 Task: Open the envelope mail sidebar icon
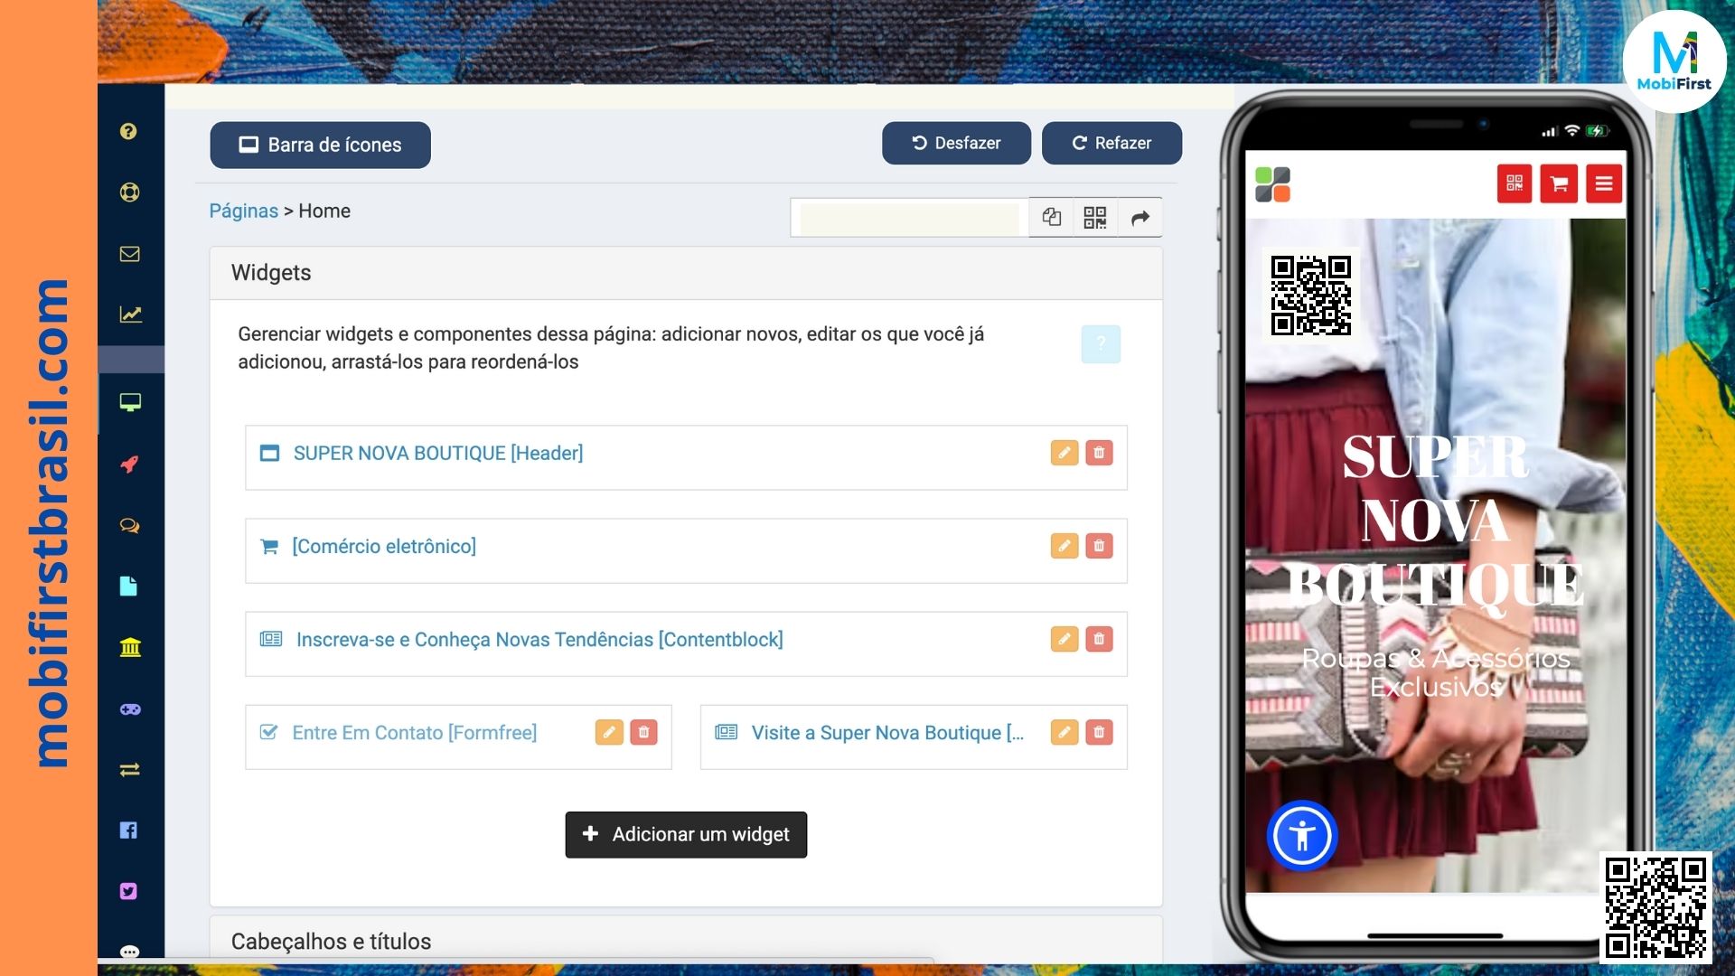tap(129, 254)
